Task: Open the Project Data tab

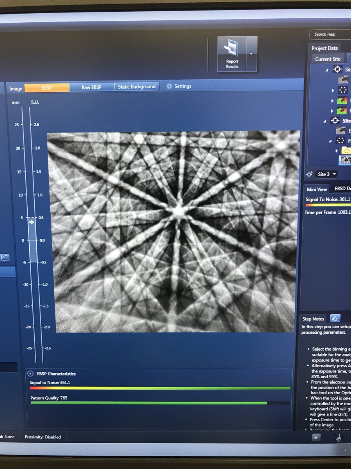Action: click(324, 48)
